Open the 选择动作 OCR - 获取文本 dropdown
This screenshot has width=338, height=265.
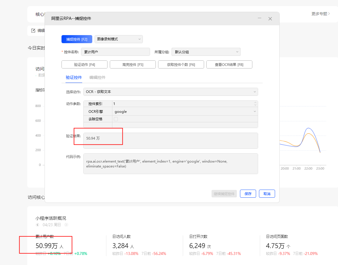pyautogui.click(x=170, y=92)
